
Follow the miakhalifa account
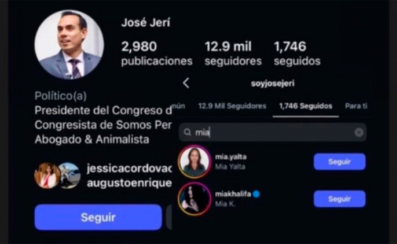[339, 199]
